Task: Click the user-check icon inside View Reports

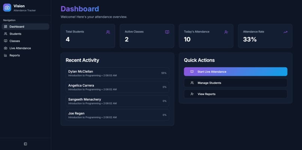Action: (192, 94)
